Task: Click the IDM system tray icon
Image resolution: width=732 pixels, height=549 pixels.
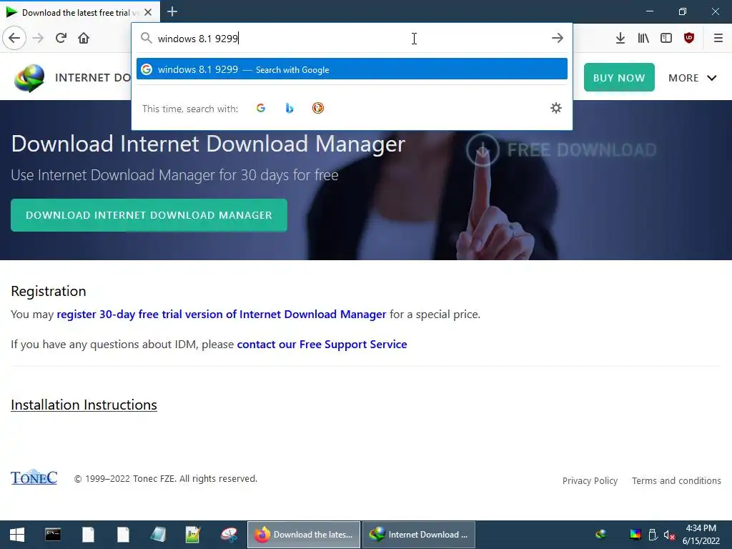Action: point(600,535)
